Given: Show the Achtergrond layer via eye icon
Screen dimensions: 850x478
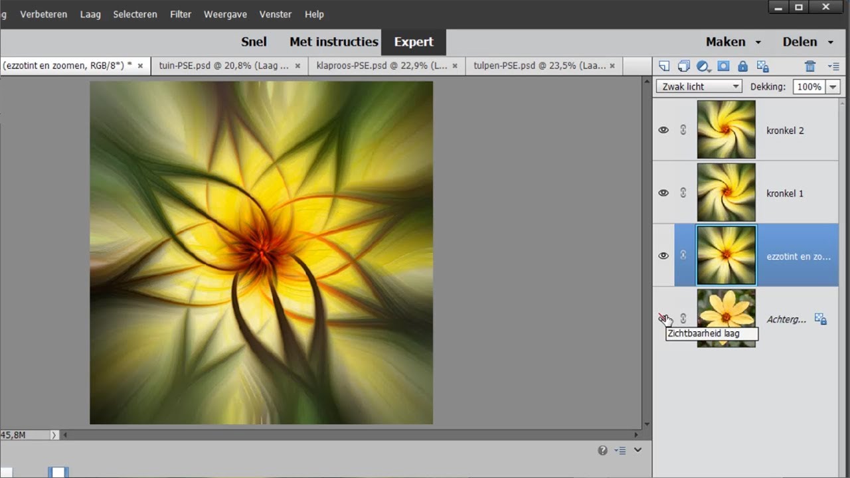Looking at the screenshot, I should [x=663, y=318].
